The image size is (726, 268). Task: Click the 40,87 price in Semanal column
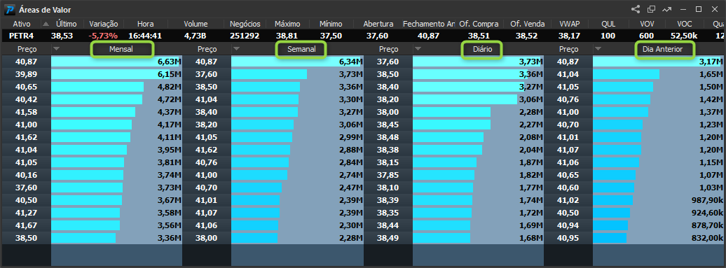[206, 62]
